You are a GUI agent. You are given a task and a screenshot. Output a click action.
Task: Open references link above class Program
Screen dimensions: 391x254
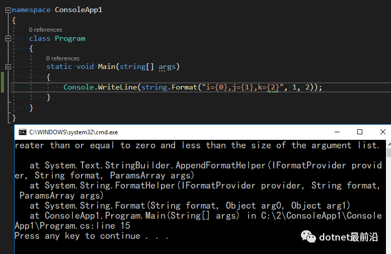coord(45,30)
